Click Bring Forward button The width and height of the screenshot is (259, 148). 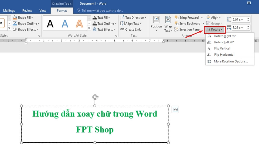click(187, 17)
